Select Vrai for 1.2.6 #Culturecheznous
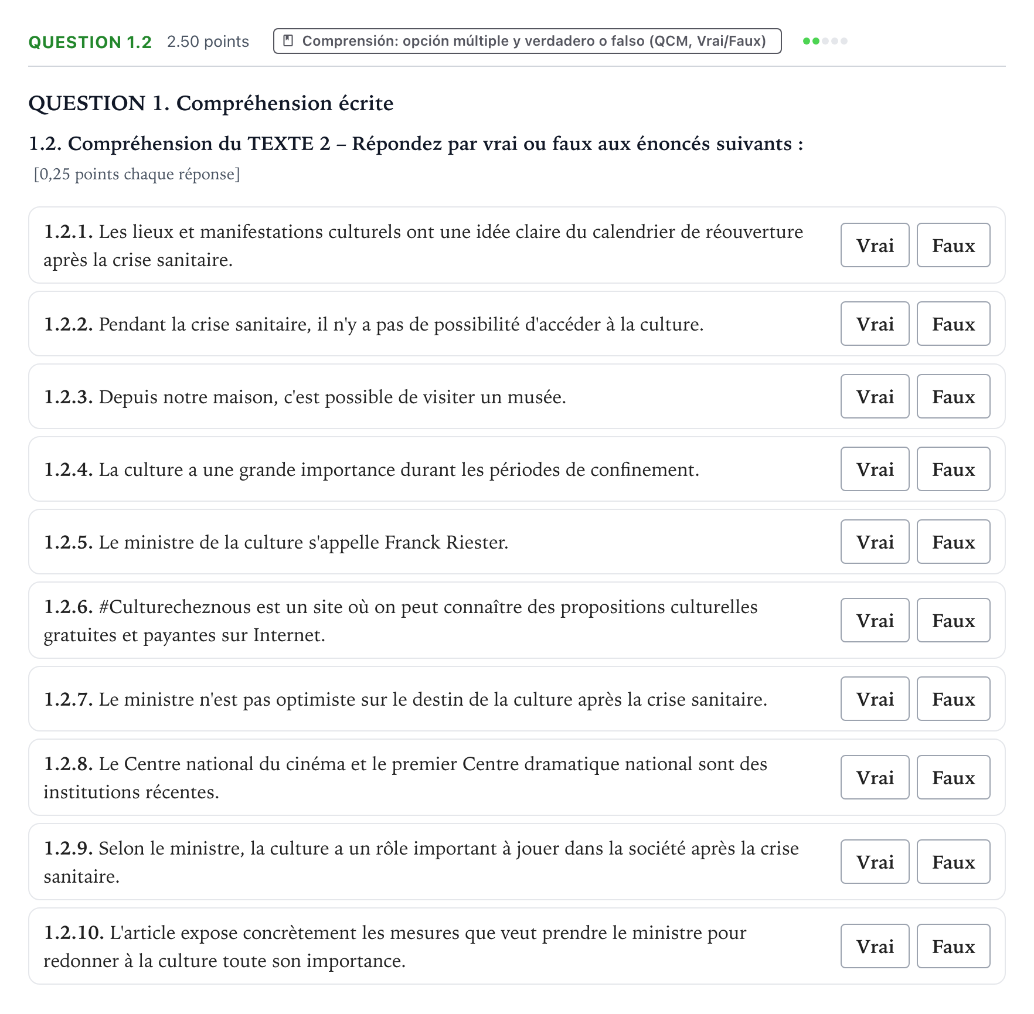 click(875, 620)
